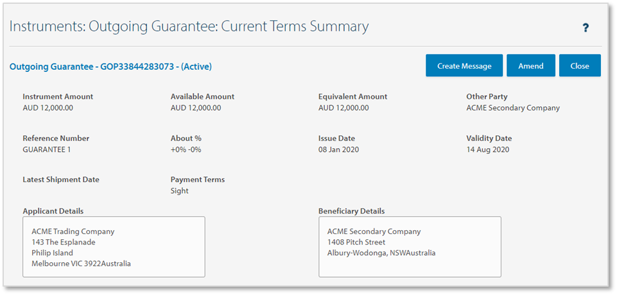Click the Payment Terms value Sight
Screen dimensions: 617x295
(x=180, y=191)
